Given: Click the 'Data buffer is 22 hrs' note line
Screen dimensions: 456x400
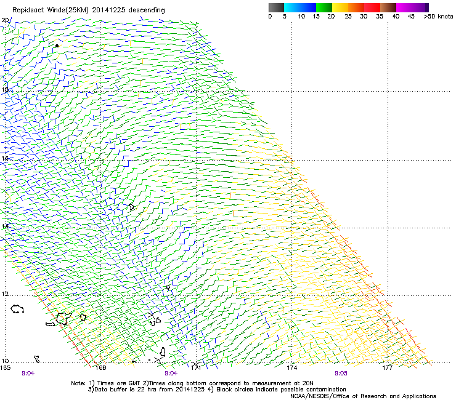Looking at the screenshot, I should (217, 390).
